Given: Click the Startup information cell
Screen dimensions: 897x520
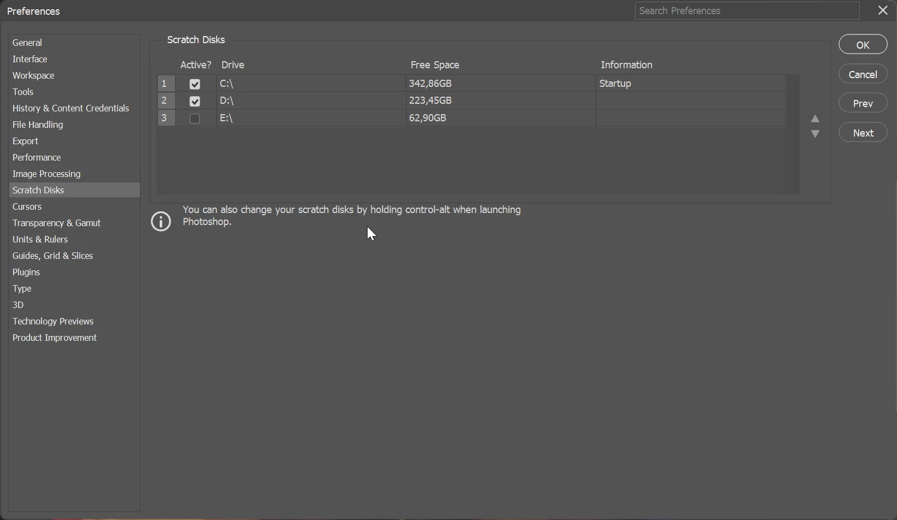Looking at the screenshot, I should pos(691,84).
